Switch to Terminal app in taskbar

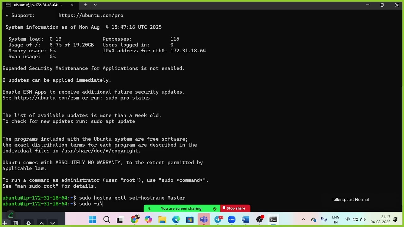273,219
